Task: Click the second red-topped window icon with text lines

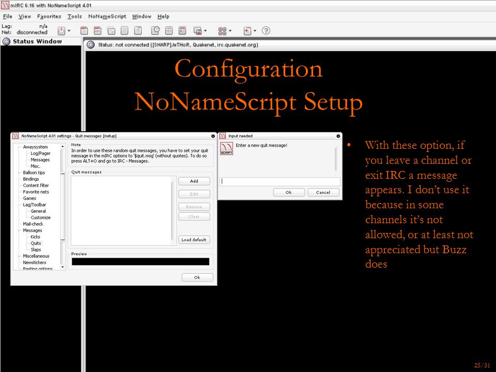Action: pos(98,30)
